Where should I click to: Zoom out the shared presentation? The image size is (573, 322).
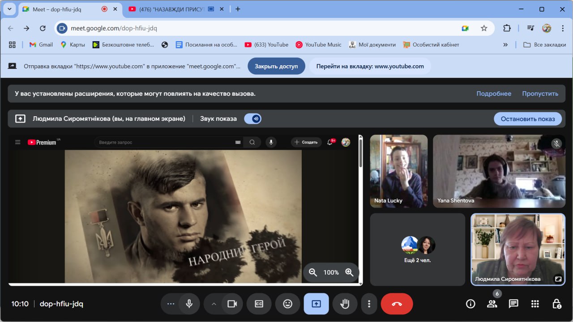313,272
